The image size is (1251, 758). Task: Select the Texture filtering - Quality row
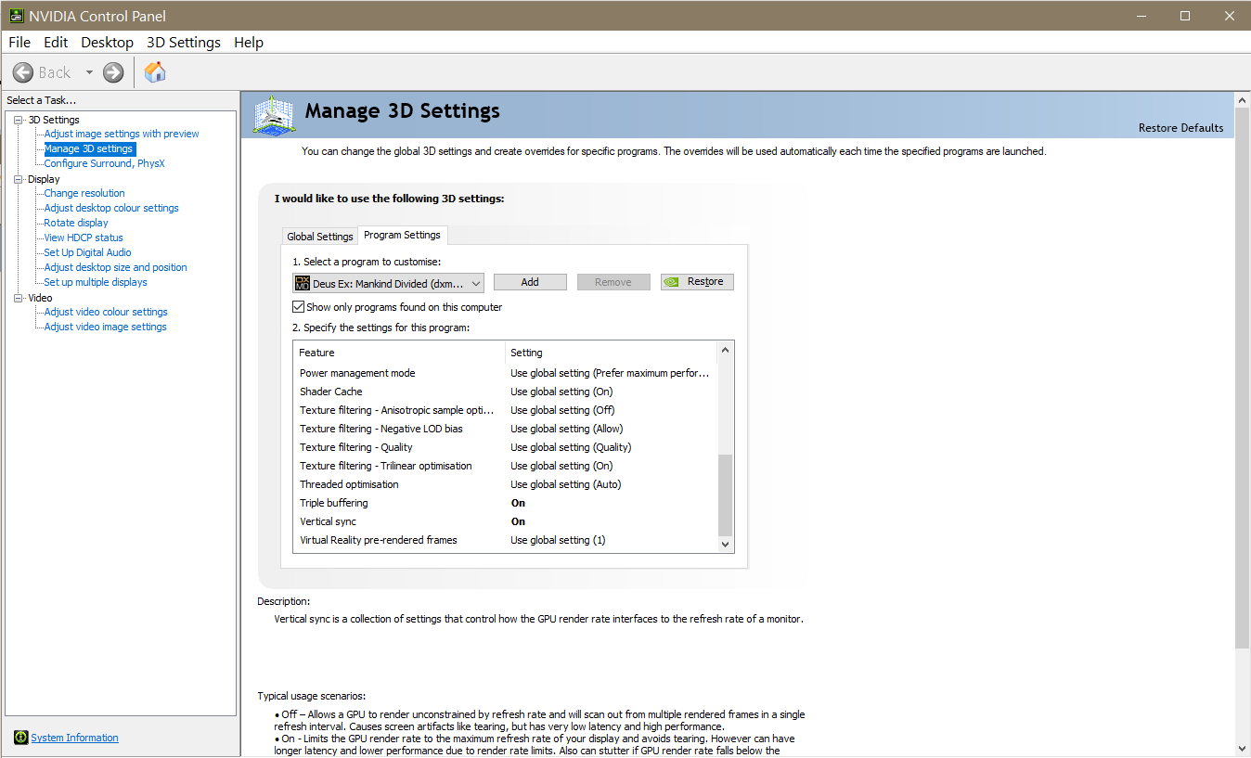pyautogui.click(x=506, y=447)
